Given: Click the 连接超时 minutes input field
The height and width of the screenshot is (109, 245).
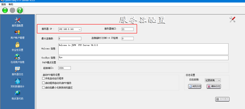Looking at the screenshot, I should point(128,38).
